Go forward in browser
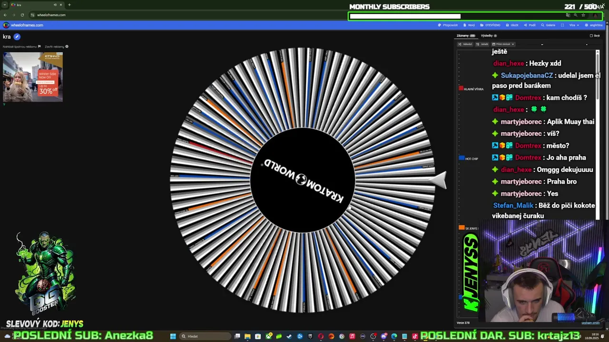Viewport: 609px width, 342px height. 14,15
